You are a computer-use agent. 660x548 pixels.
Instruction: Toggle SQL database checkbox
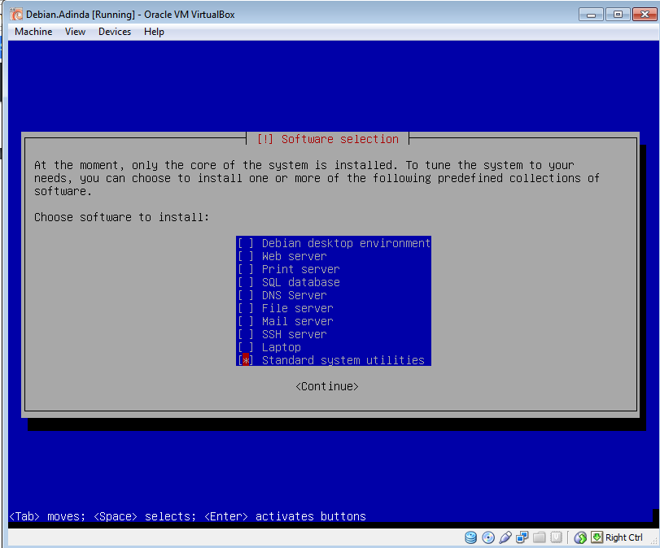pyautogui.click(x=246, y=283)
